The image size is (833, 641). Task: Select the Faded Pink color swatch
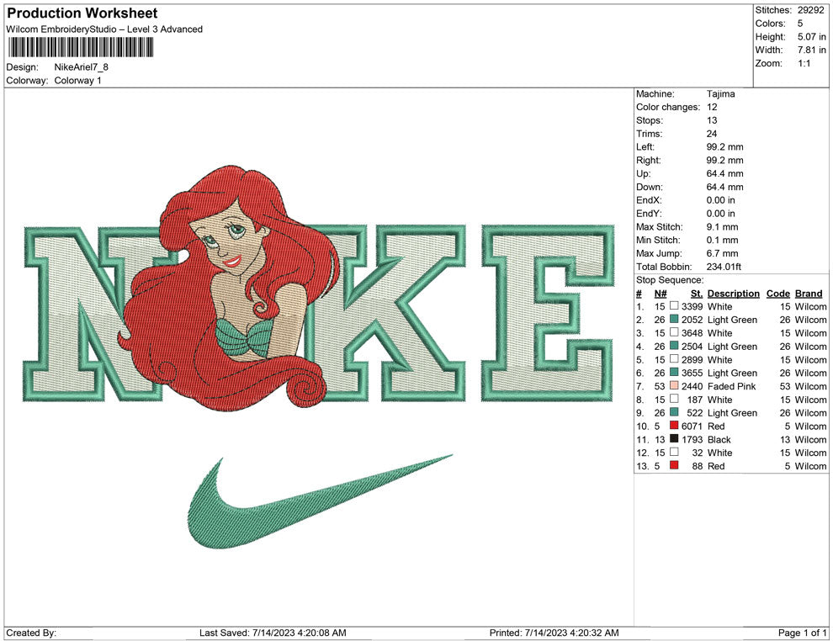point(674,385)
